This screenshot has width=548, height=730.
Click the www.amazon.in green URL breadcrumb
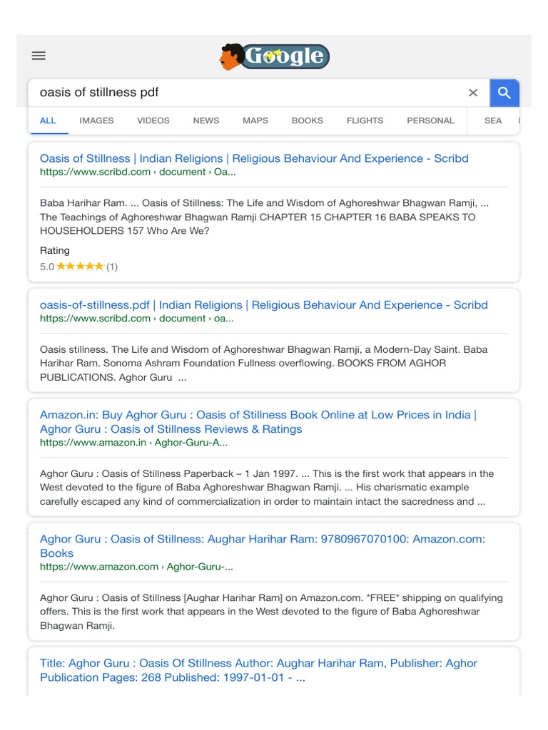pyautogui.click(x=133, y=443)
